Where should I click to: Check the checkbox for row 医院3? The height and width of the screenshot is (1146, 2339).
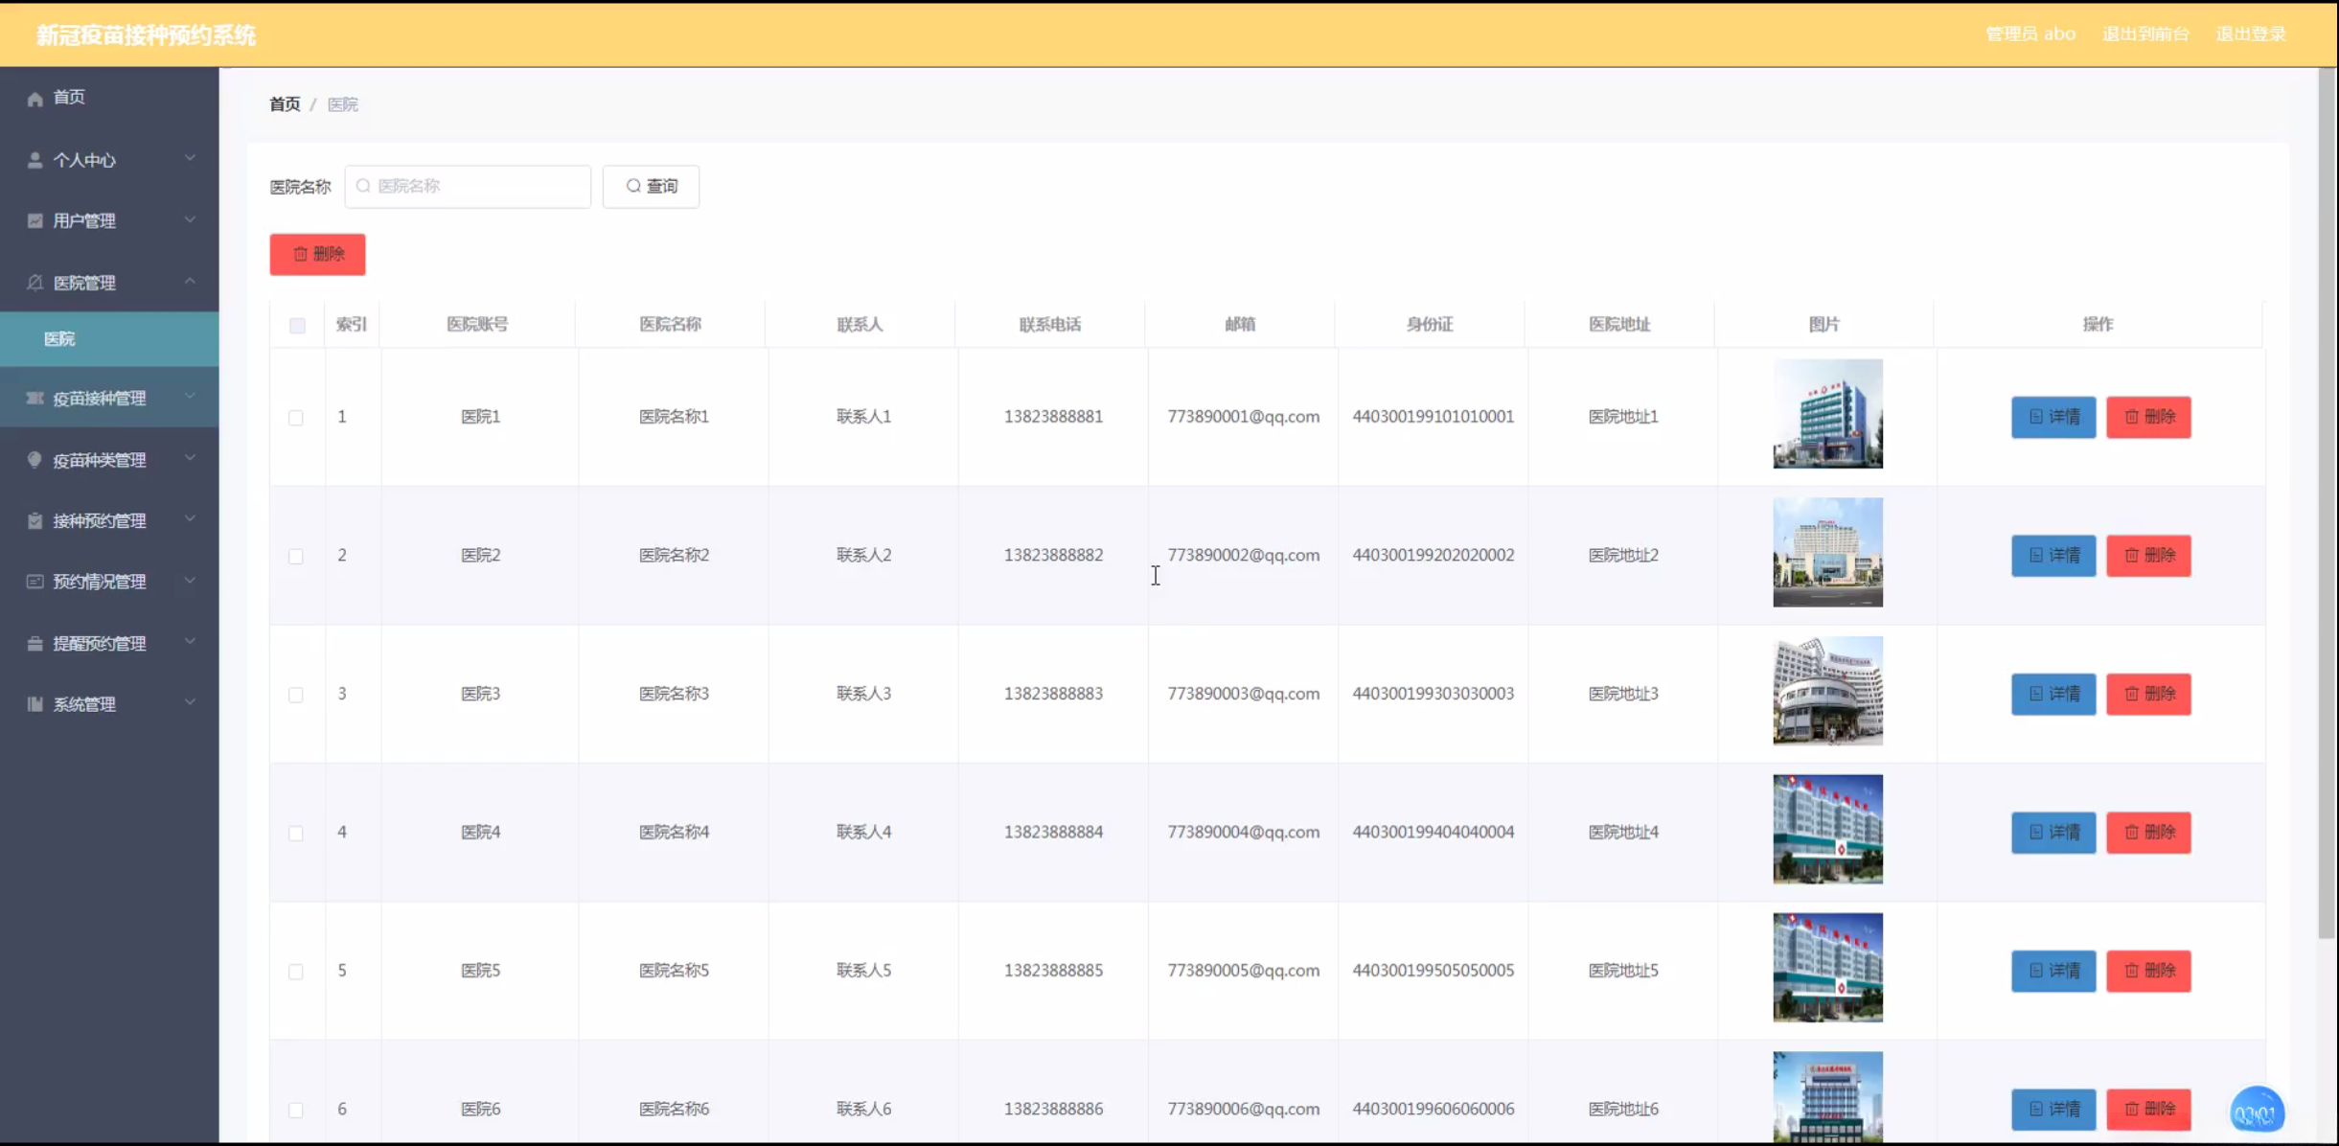[296, 695]
